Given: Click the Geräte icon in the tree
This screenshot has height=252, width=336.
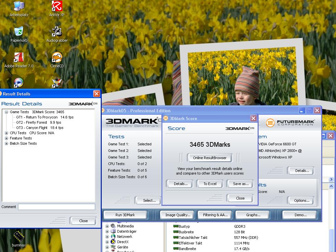Looking at the screenshot, I should 113,247.
